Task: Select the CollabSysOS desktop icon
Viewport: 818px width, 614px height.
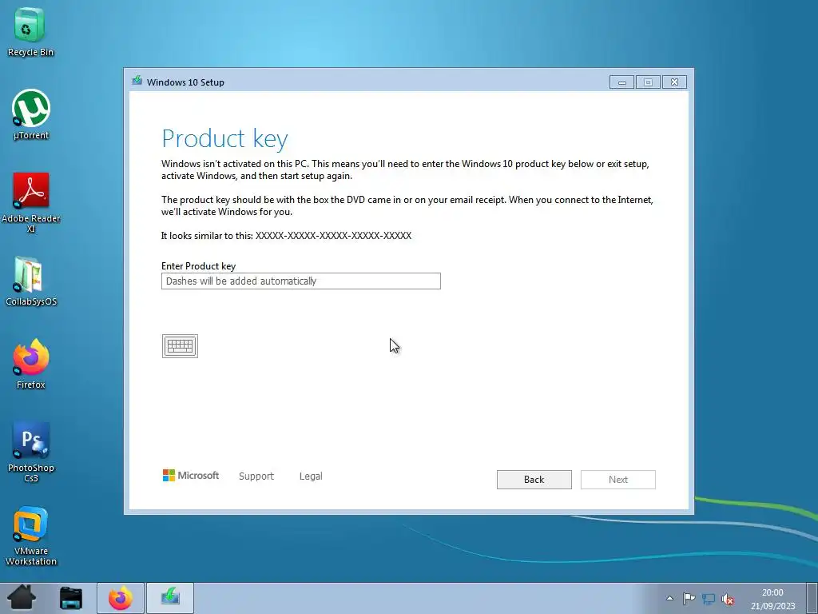Action: [31, 281]
